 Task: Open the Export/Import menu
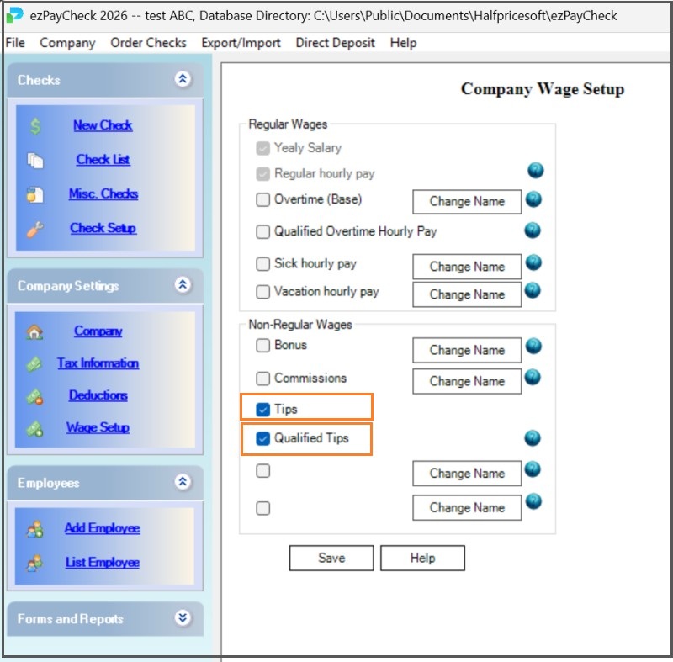pyautogui.click(x=241, y=43)
